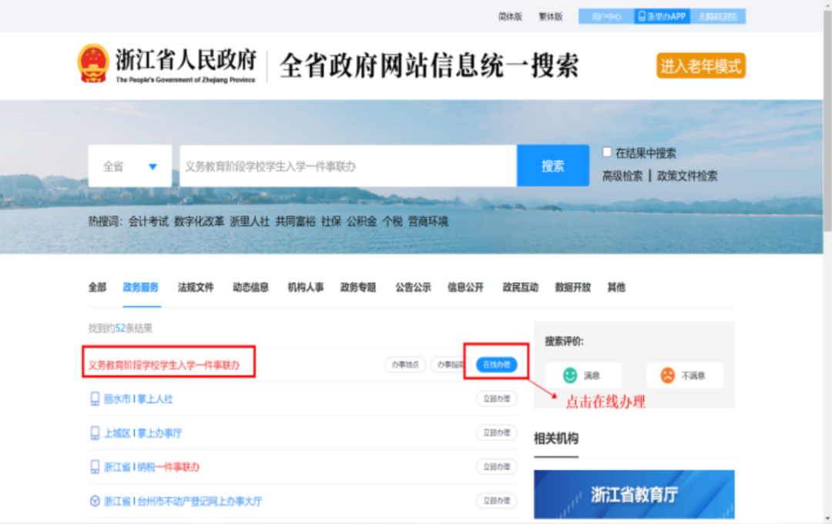Screen dimensions: 832x524
Task: Switch to the 法规文件 tab
Action: 197,287
